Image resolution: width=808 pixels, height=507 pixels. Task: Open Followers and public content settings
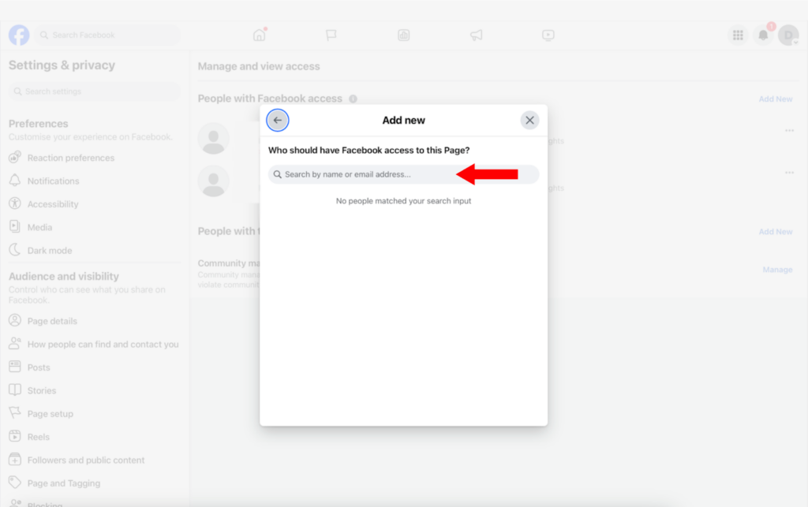click(x=95, y=460)
